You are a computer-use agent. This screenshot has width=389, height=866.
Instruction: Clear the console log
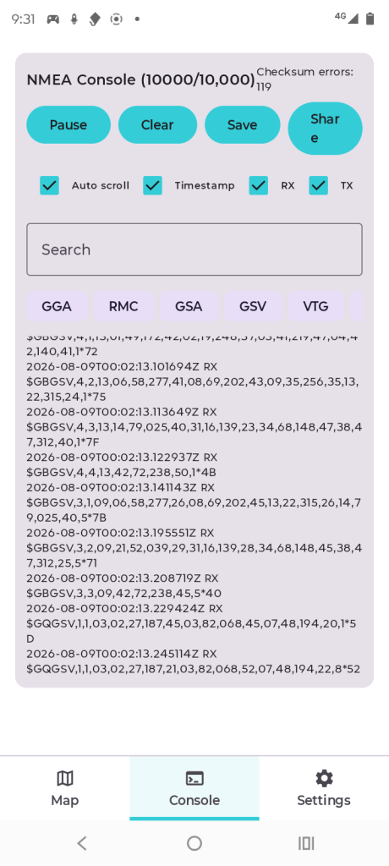click(x=157, y=125)
